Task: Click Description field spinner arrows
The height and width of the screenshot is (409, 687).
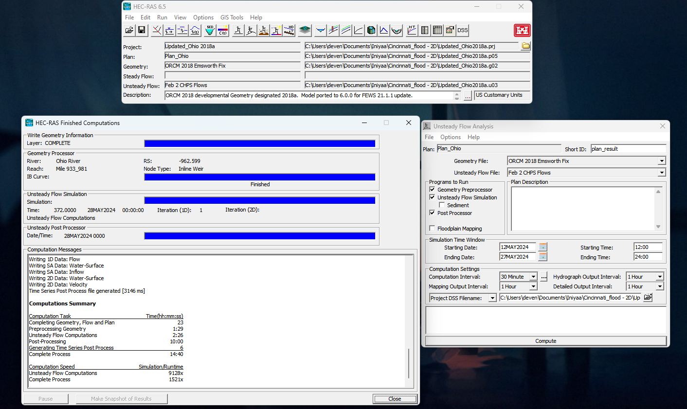Action: click(x=457, y=96)
